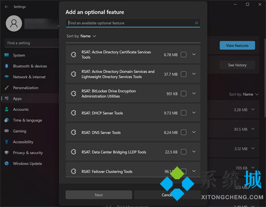Viewport: 266px width, 207px height.
Task: Click the View features button
Action: (237, 46)
